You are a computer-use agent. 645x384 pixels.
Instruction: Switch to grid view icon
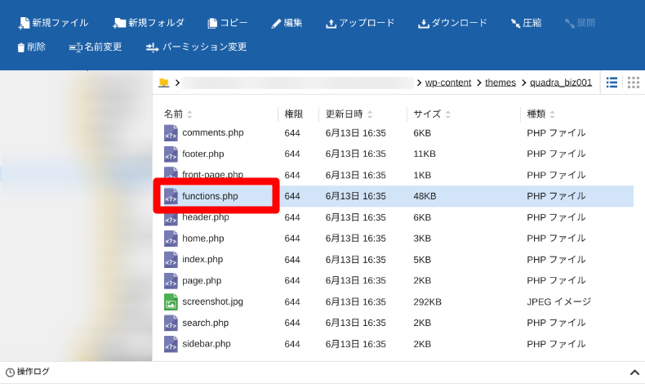[x=634, y=83]
